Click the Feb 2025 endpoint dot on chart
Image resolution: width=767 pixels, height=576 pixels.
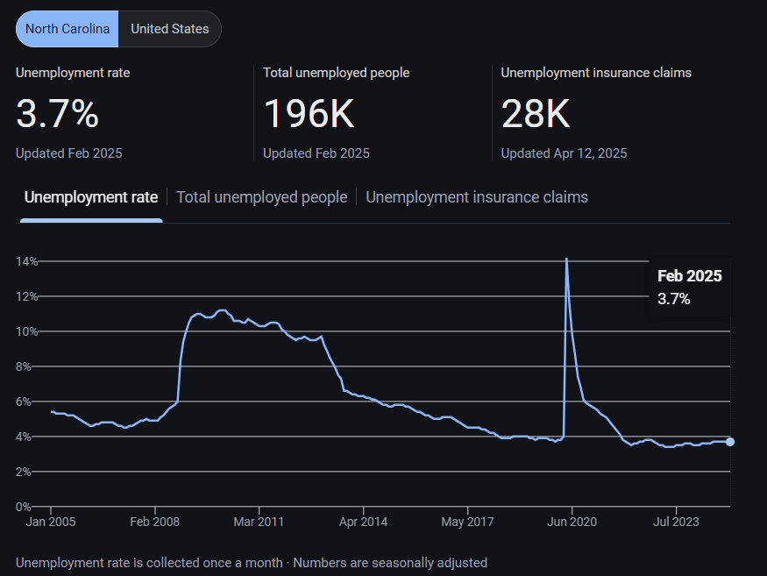point(730,442)
